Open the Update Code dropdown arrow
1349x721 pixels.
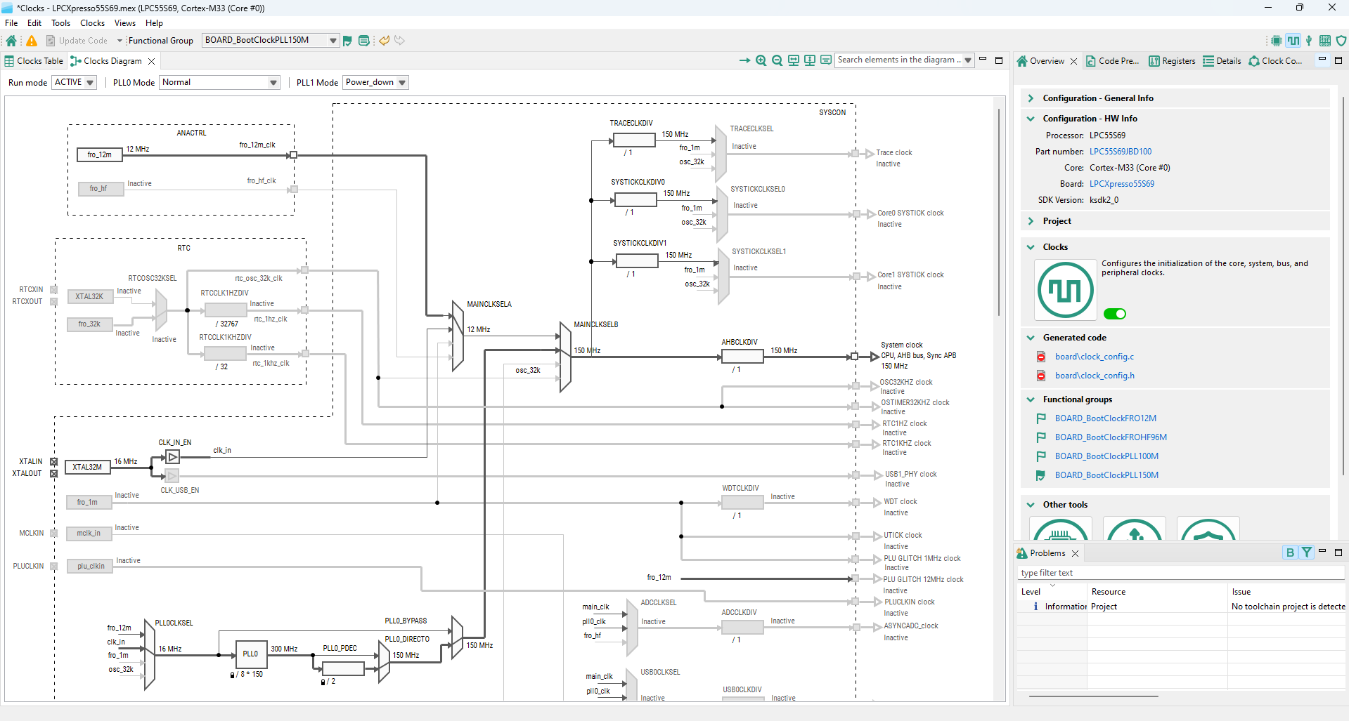point(120,41)
